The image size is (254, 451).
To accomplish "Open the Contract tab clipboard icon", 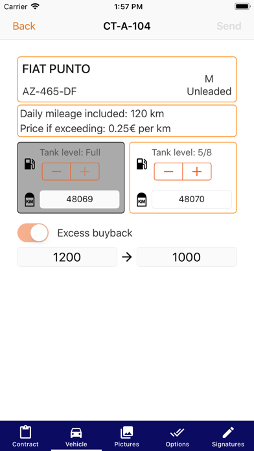I will coord(25,432).
